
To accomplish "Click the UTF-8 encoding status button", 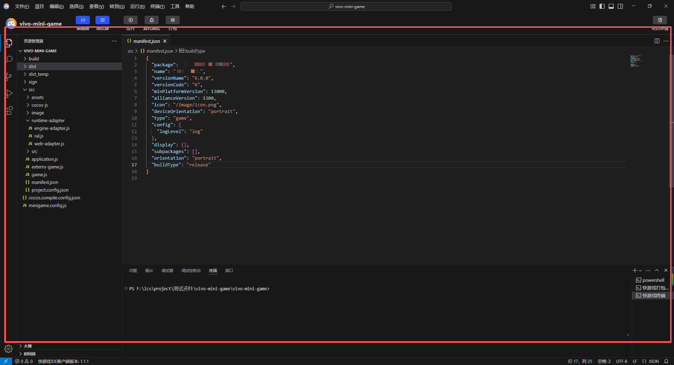I will tap(621, 361).
